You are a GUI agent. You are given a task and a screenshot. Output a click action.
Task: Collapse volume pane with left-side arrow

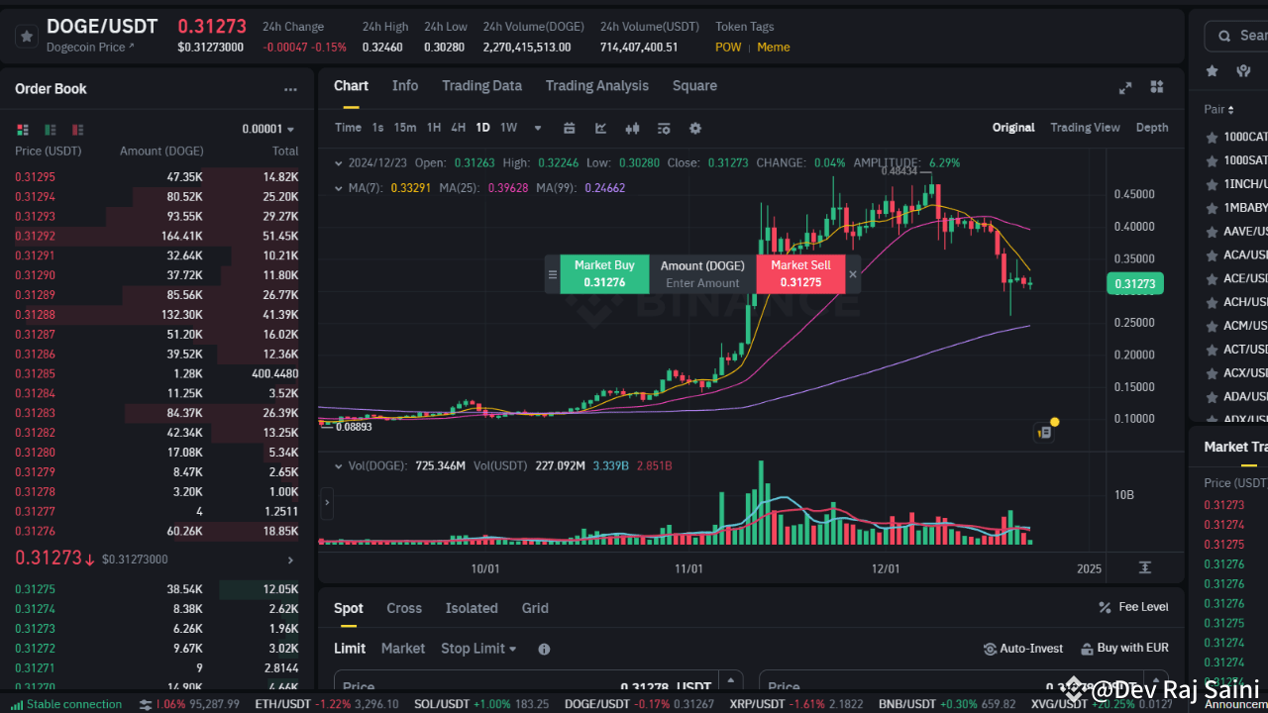[326, 504]
